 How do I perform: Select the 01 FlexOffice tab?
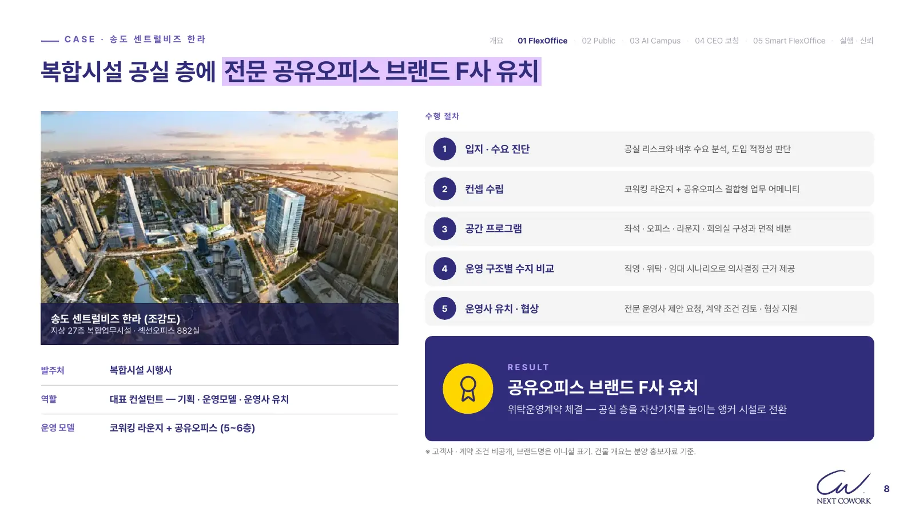(543, 41)
